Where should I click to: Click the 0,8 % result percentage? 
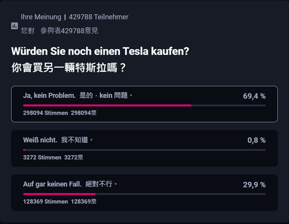[256, 141]
